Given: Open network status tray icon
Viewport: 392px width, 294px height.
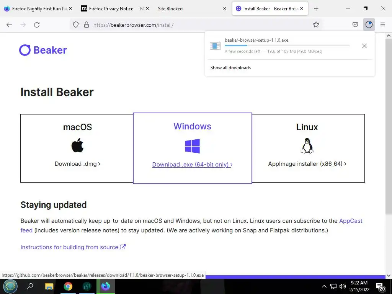Looking at the screenshot, I should click(x=333, y=286).
